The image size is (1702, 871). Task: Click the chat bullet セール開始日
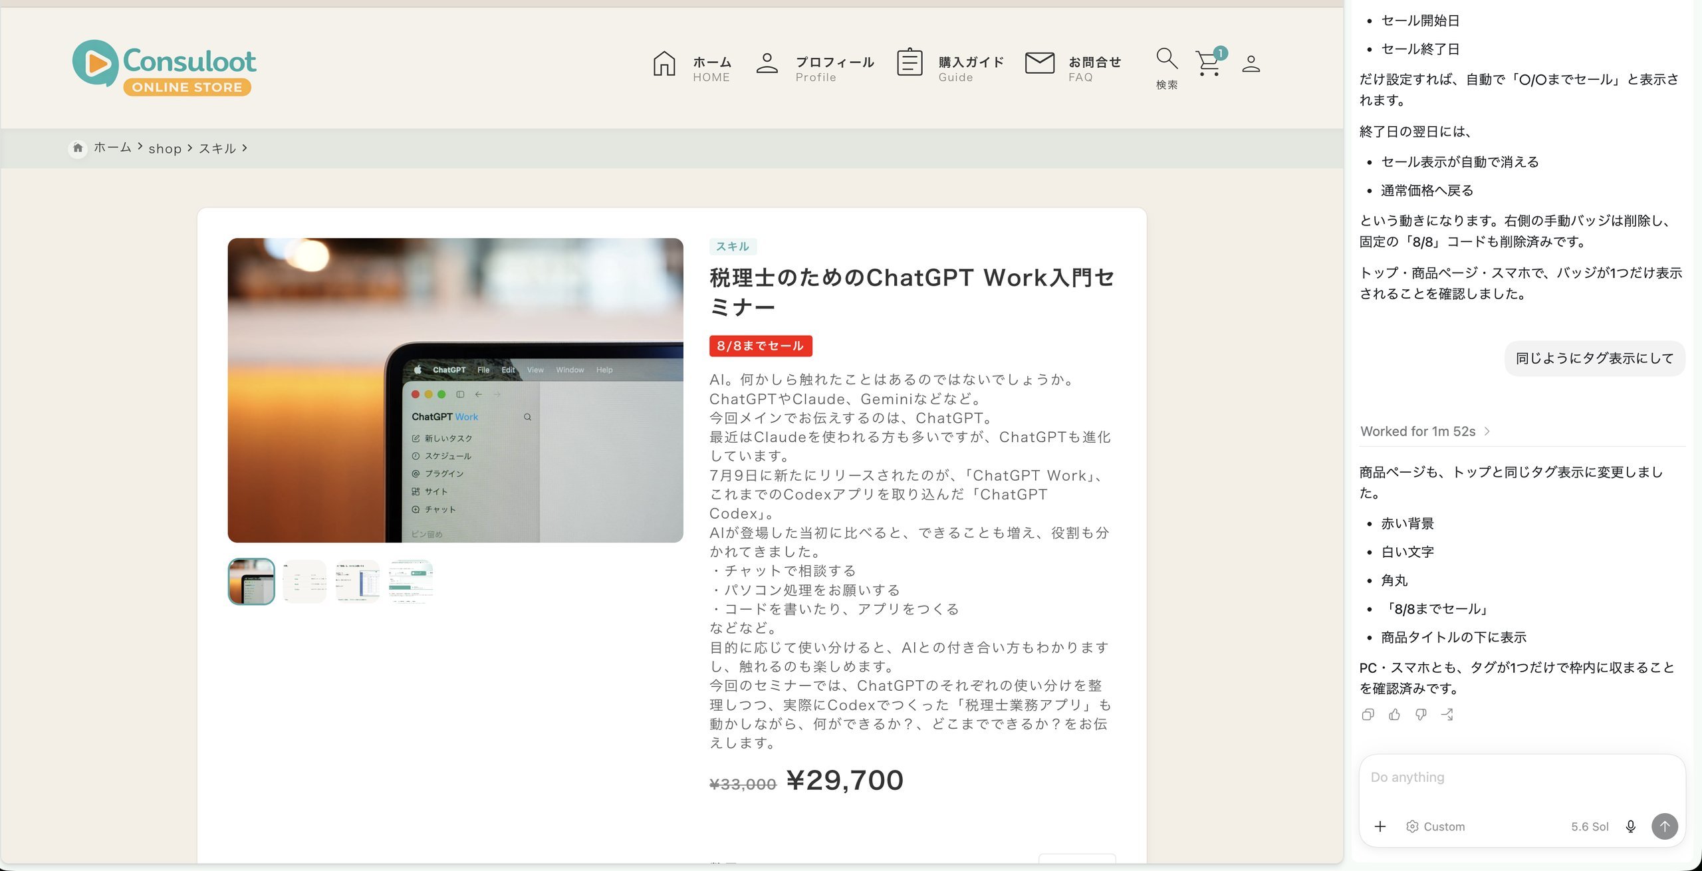pos(1420,21)
